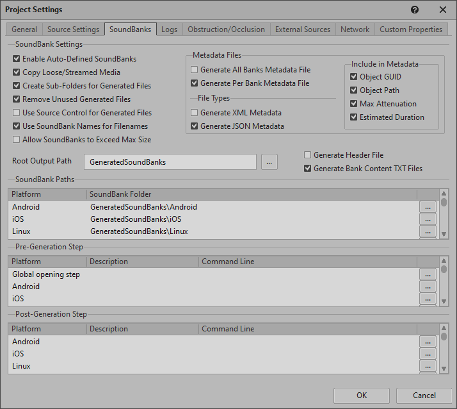Open the Obstruction/Occlusion tab
Viewport: 457px width, 409px height.
pyautogui.click(x=225, y=29)
